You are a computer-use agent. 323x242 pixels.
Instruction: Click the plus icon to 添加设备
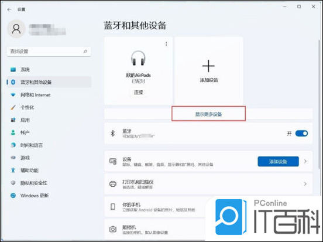point(208,66)
